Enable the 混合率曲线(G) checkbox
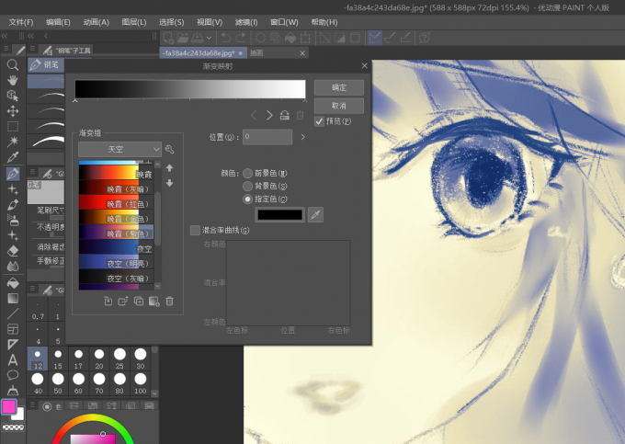 point(195,230)
